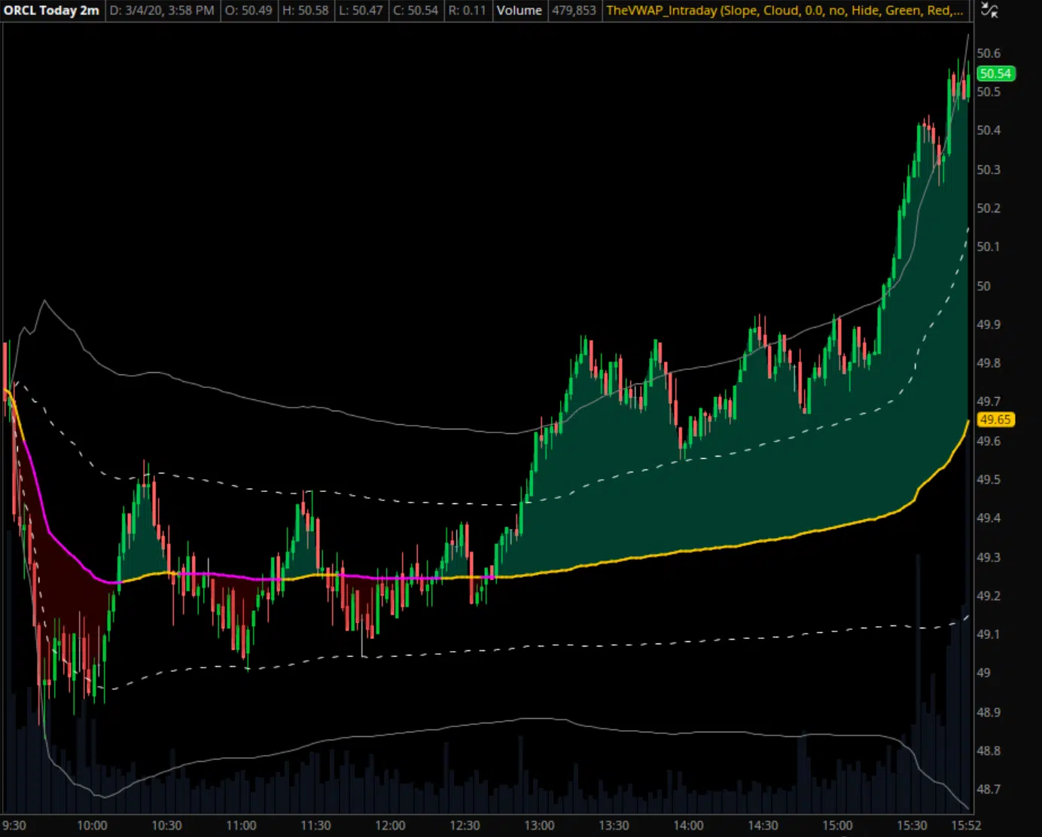Click the yellow 49.65 VWAP price bubble

[x=995, y=420]
